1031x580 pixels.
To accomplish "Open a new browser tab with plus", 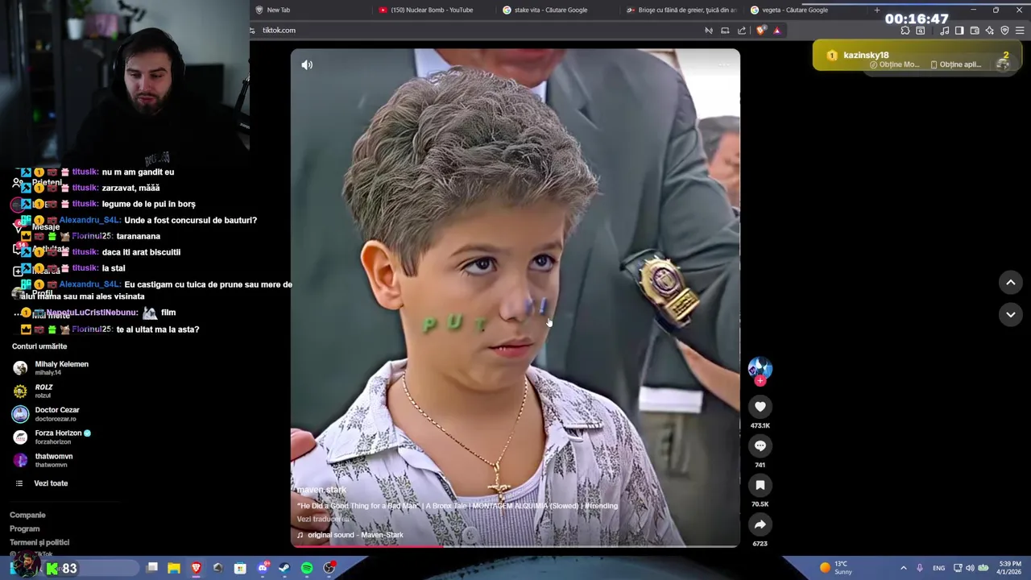I will coord(877,10).
